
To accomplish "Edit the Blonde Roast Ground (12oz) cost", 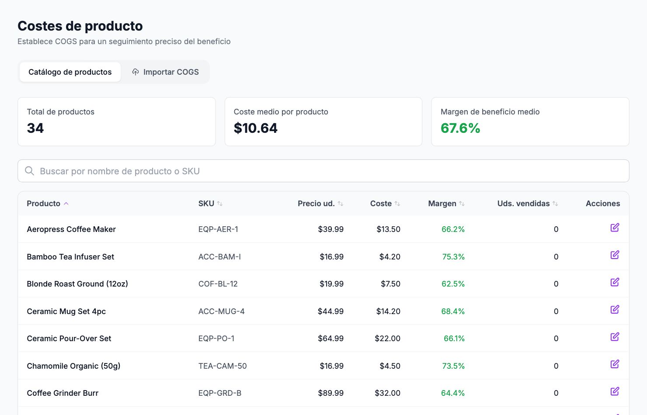I will (x=615, y=282).
